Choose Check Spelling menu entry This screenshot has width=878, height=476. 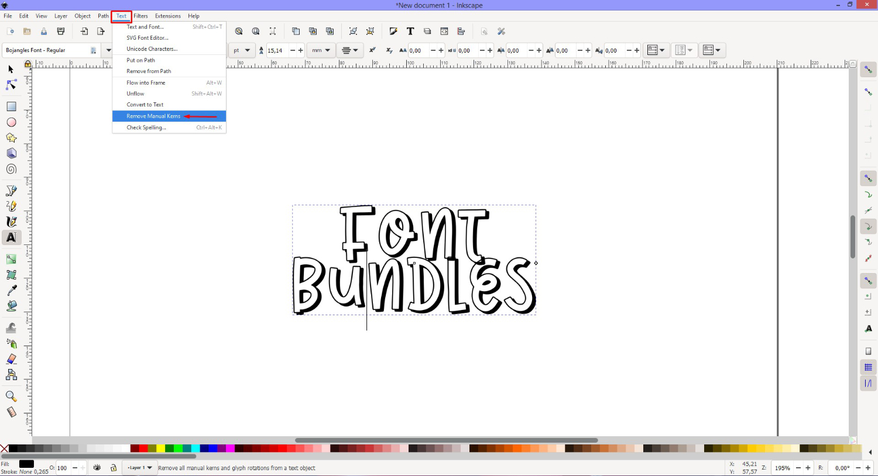(169, 127)
